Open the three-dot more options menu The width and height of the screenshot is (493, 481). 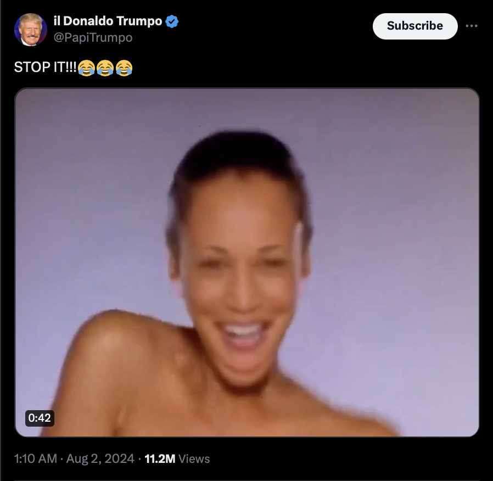(x=471, y=26)
